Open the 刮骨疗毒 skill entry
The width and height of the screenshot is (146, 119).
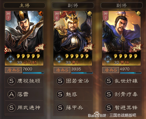click(x=121, y=94)
